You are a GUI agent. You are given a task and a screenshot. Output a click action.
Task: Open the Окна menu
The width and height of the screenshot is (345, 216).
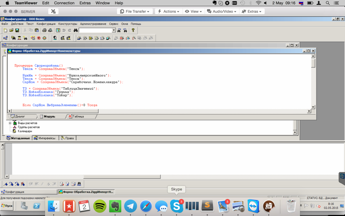point(124,24)
